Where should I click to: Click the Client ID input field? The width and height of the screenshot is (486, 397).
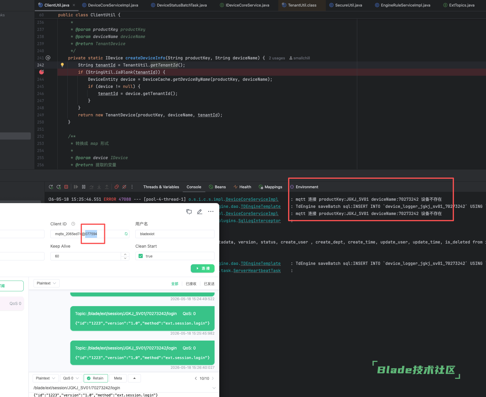pyautogui.click(x=90, y=234)
